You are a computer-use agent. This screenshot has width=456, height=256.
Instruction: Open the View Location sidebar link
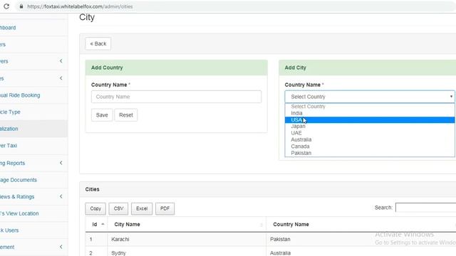[19, 213]
